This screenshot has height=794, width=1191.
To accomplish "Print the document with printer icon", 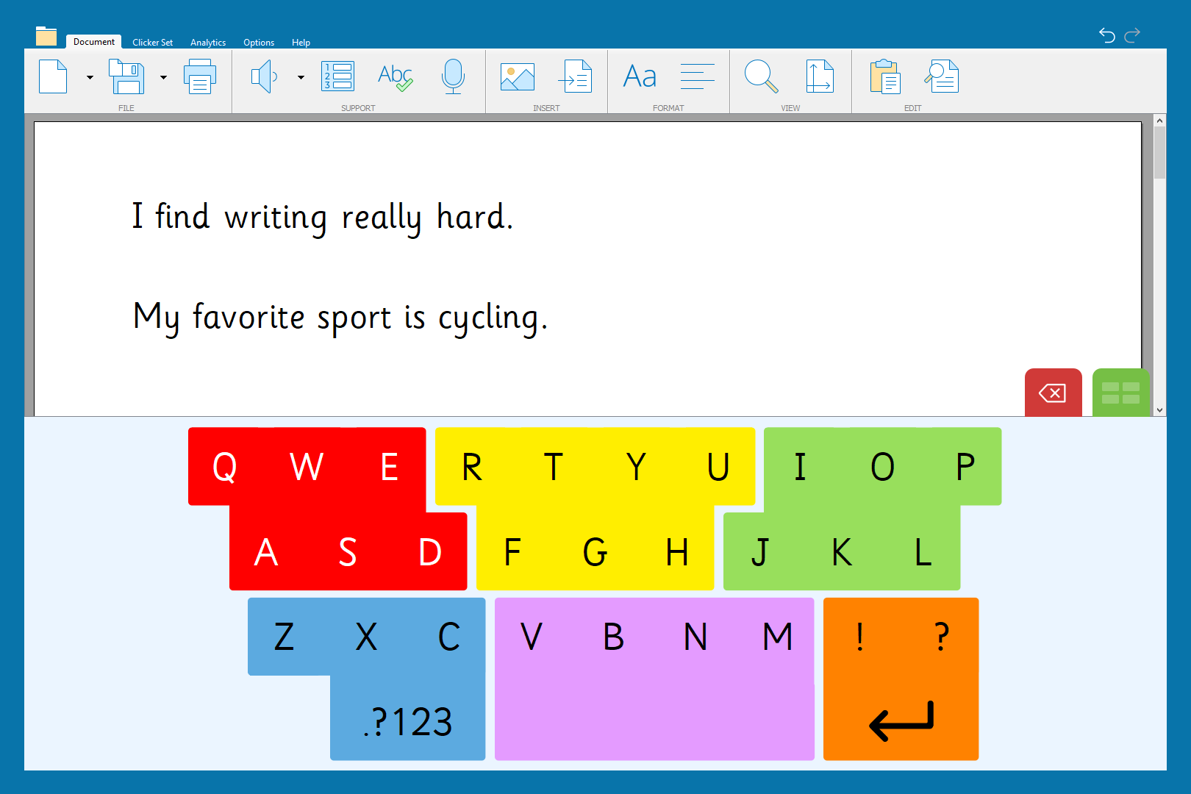I will [199, 76].
